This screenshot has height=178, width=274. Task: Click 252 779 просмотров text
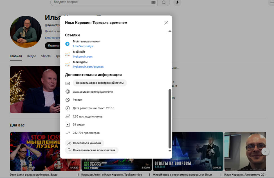click(x=86, y=133)
